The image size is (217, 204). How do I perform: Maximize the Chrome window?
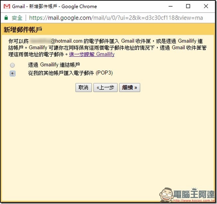[x=188, y=6]
